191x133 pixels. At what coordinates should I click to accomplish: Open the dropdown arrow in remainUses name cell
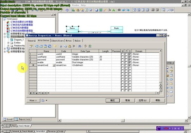[x=54, y=65]
